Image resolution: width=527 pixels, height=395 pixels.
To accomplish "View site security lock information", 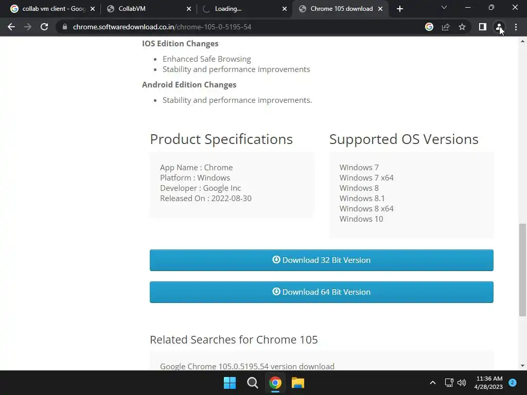I will (x=65, y=27).
